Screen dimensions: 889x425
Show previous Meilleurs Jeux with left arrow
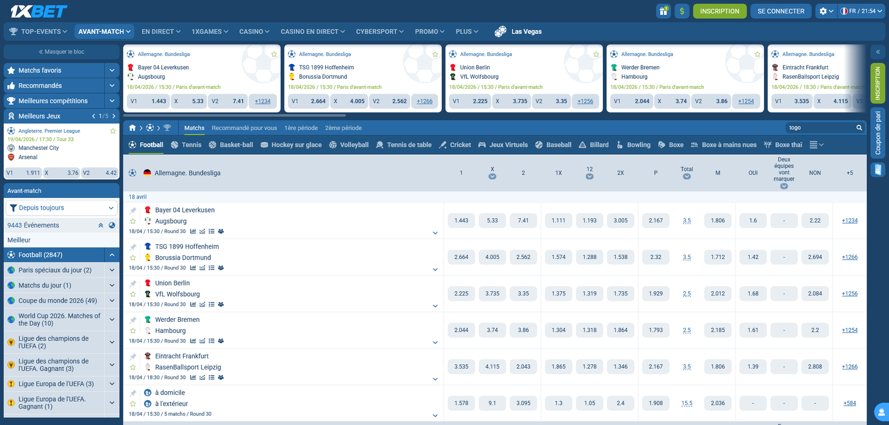pyautogui.click(x=93, y=116)
